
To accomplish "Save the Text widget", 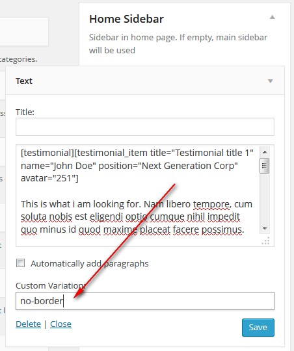I will [x=258, y=328].
